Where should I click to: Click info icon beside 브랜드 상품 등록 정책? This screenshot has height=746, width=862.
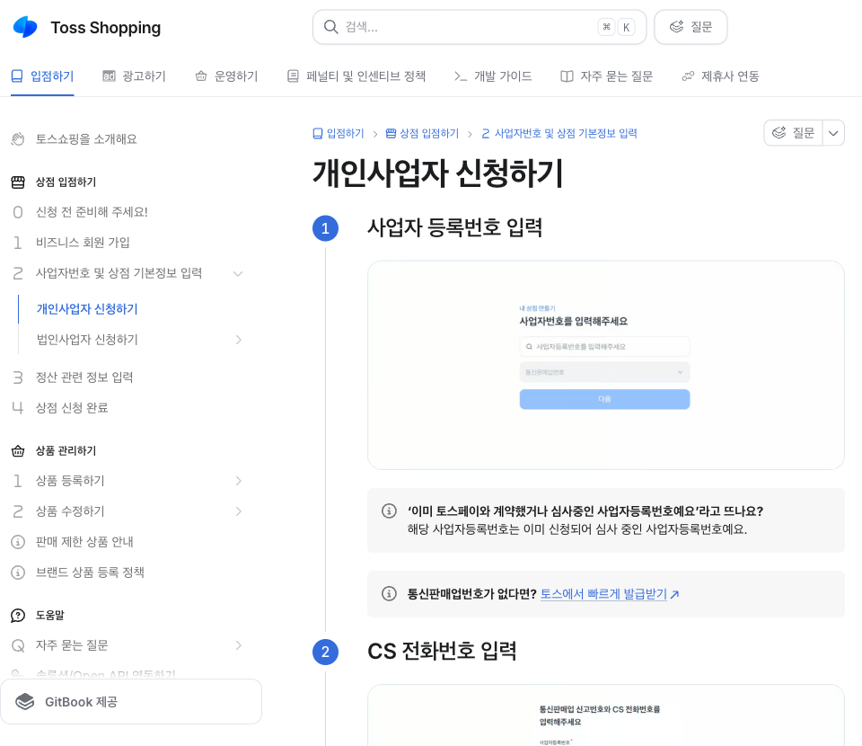click(18, 573)
